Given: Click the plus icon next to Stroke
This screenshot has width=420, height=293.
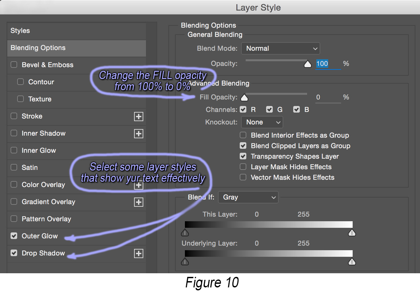Looking at the screenshot, I should (x=139, y=117).
